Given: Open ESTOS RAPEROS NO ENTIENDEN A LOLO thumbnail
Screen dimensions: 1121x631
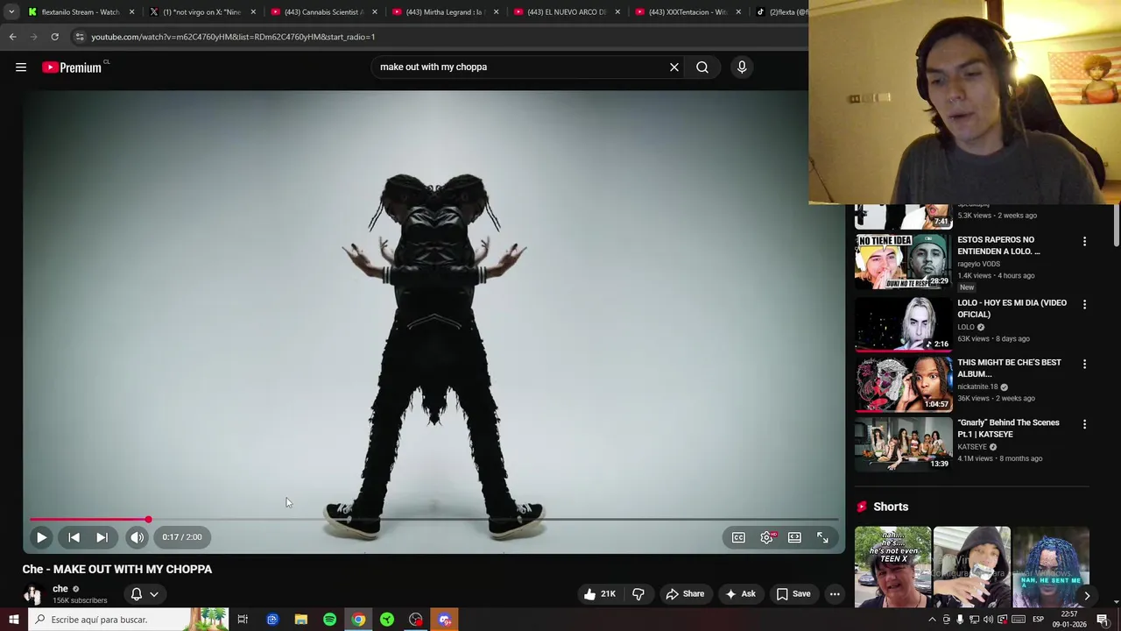Looking at the screenshot, I should (903, 261).
